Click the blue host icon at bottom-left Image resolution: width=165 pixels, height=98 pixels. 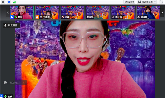[x=2, y=96]
